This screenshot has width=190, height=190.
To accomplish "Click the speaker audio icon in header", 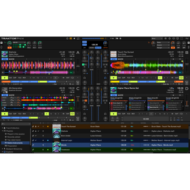I will coord(74,38).
